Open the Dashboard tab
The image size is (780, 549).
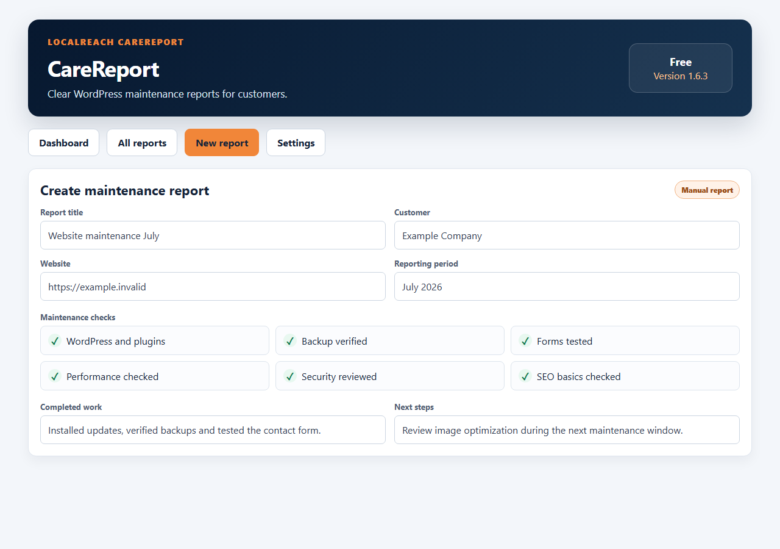63,143
